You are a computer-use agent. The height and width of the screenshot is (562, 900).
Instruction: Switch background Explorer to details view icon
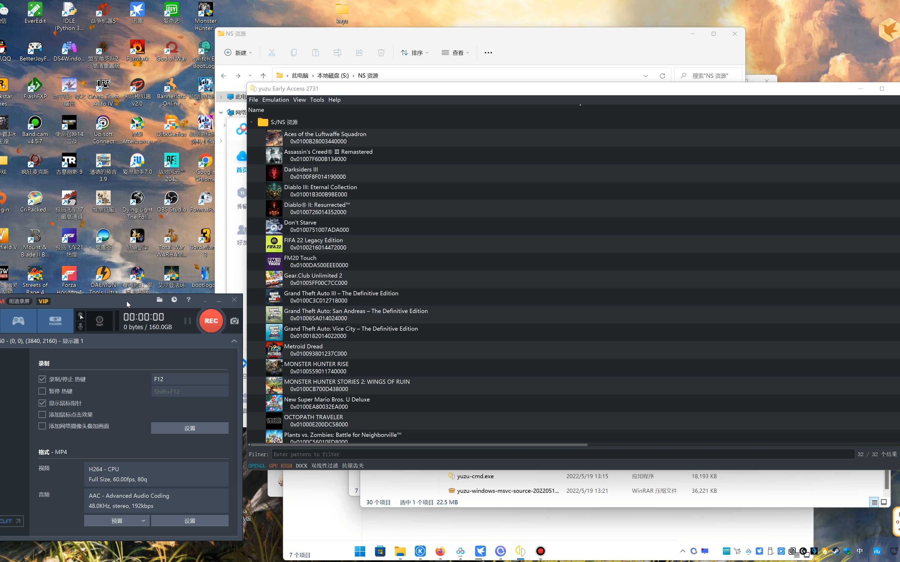874,502
